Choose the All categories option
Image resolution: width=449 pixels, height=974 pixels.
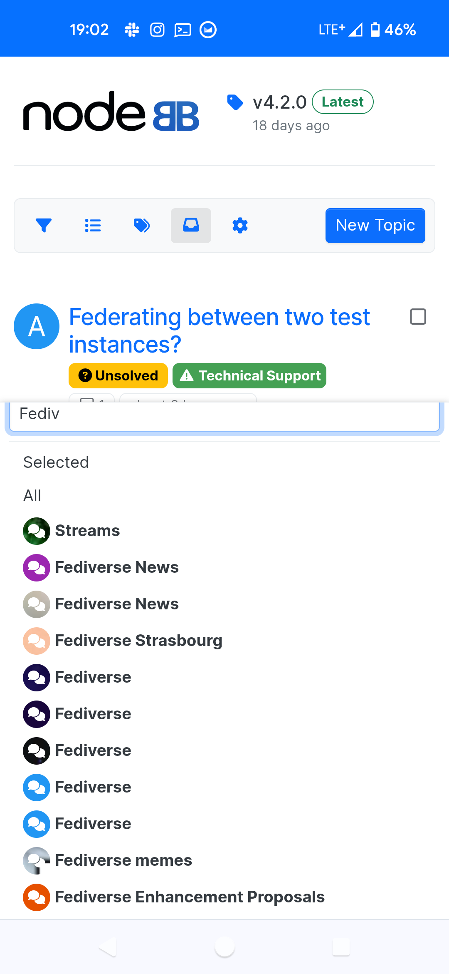[32, 496]
